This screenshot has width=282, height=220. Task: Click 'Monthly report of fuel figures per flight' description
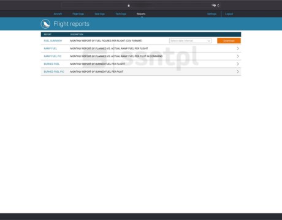[106, 41]
